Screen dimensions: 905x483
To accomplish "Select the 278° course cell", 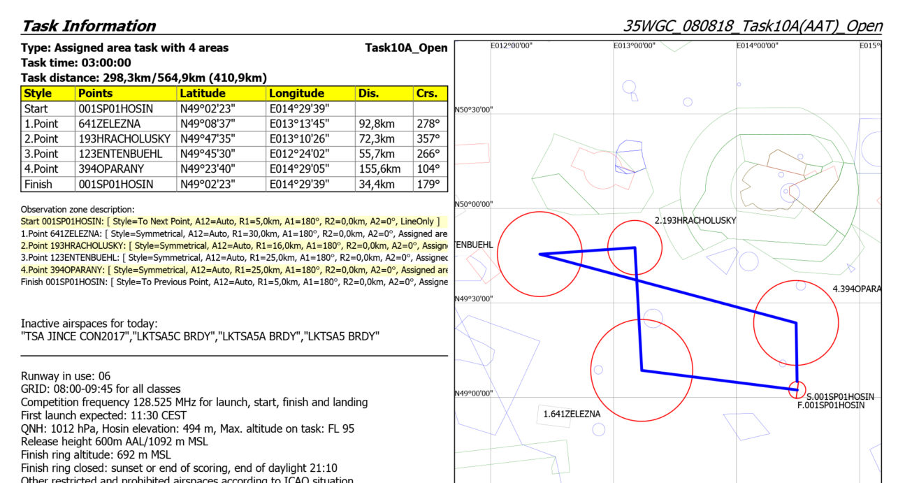I will click(426, 124).
